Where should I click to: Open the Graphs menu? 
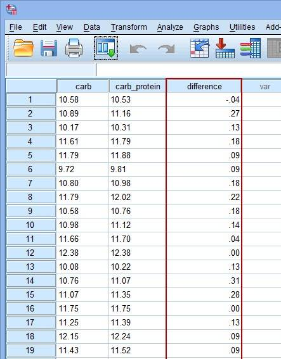(206, 27)
